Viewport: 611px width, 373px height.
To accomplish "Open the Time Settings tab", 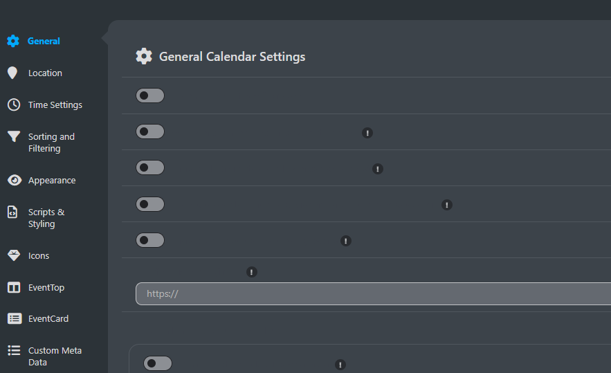I will (x=55, y=104).
